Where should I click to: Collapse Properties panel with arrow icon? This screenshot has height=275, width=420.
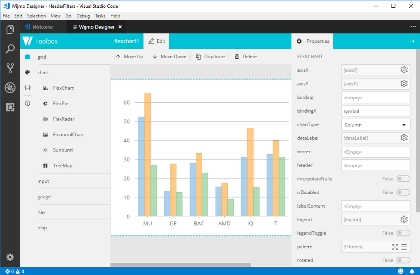point(412,41)
